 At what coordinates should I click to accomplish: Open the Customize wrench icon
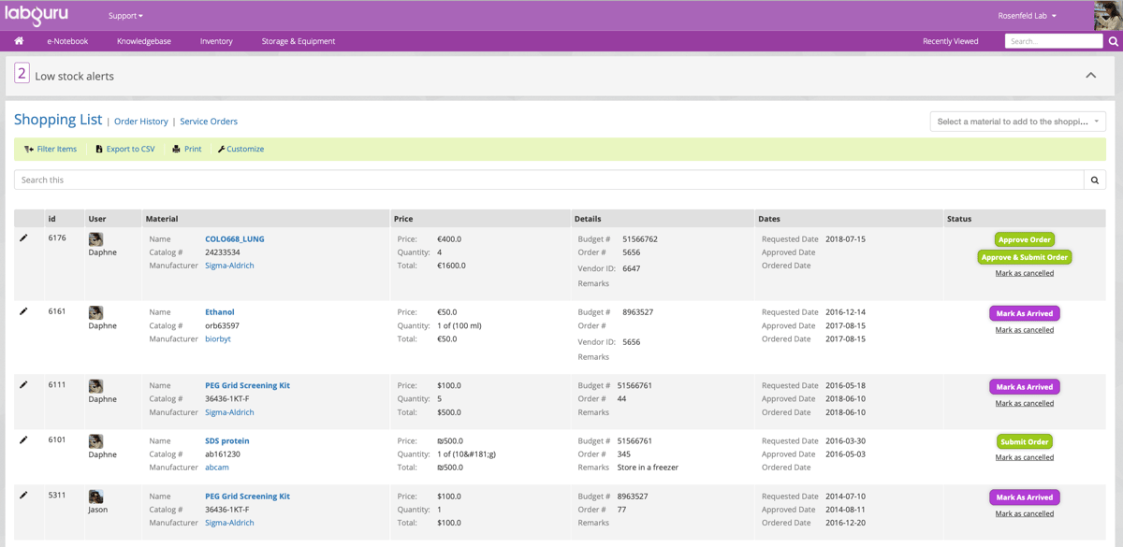[x=221, y=149]
